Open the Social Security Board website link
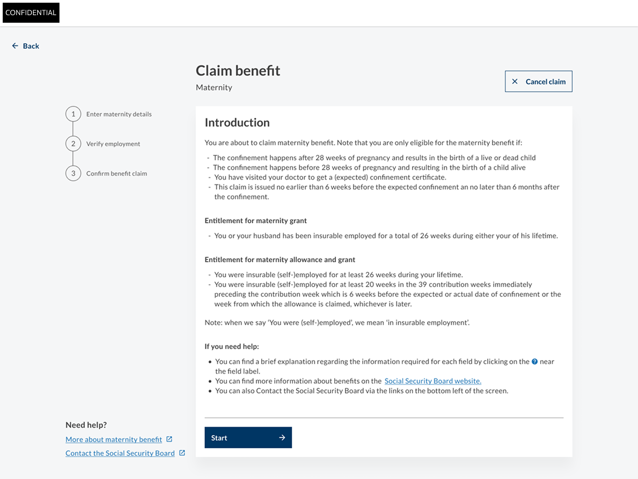 click(x=433, y=381)
